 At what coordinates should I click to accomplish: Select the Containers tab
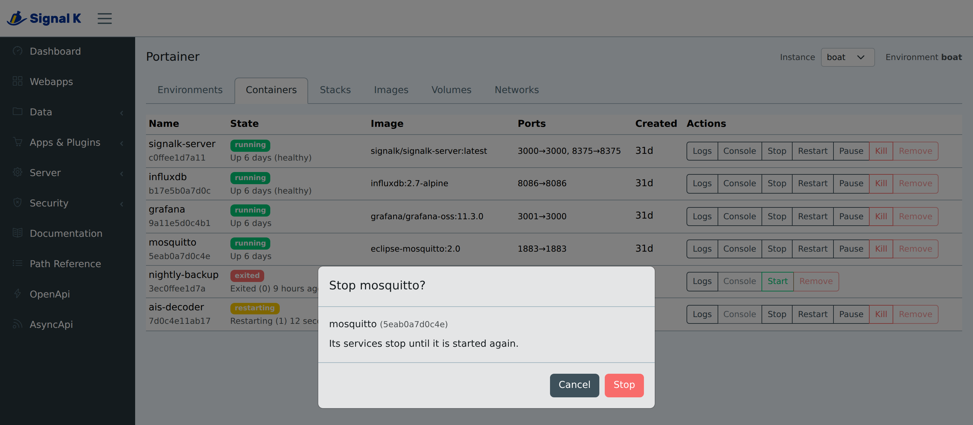pyautogui.click(x=271, y=90)
